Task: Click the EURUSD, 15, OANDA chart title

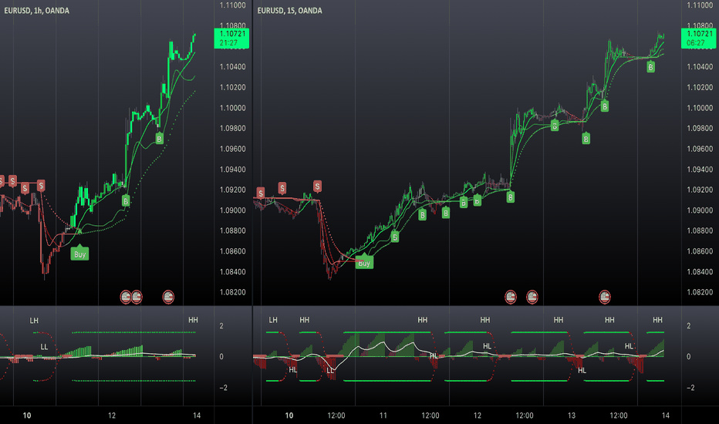Action: point(289,11)
